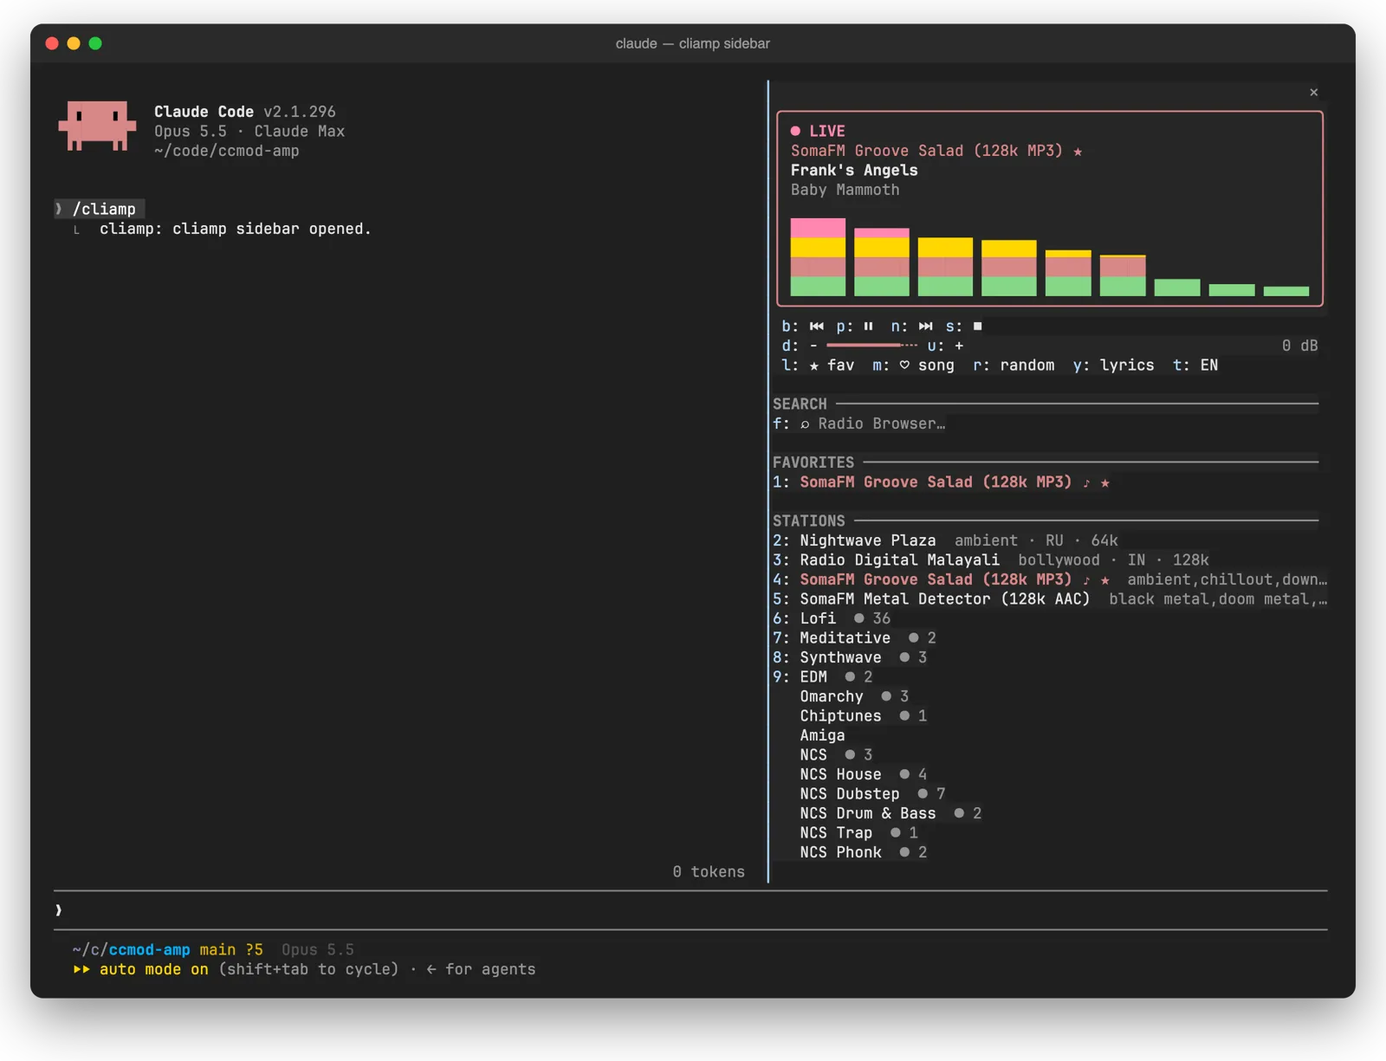Expand the Meditative station category
The height and width of the screenshot is (1061, 1386).
[x=855, y=638]
